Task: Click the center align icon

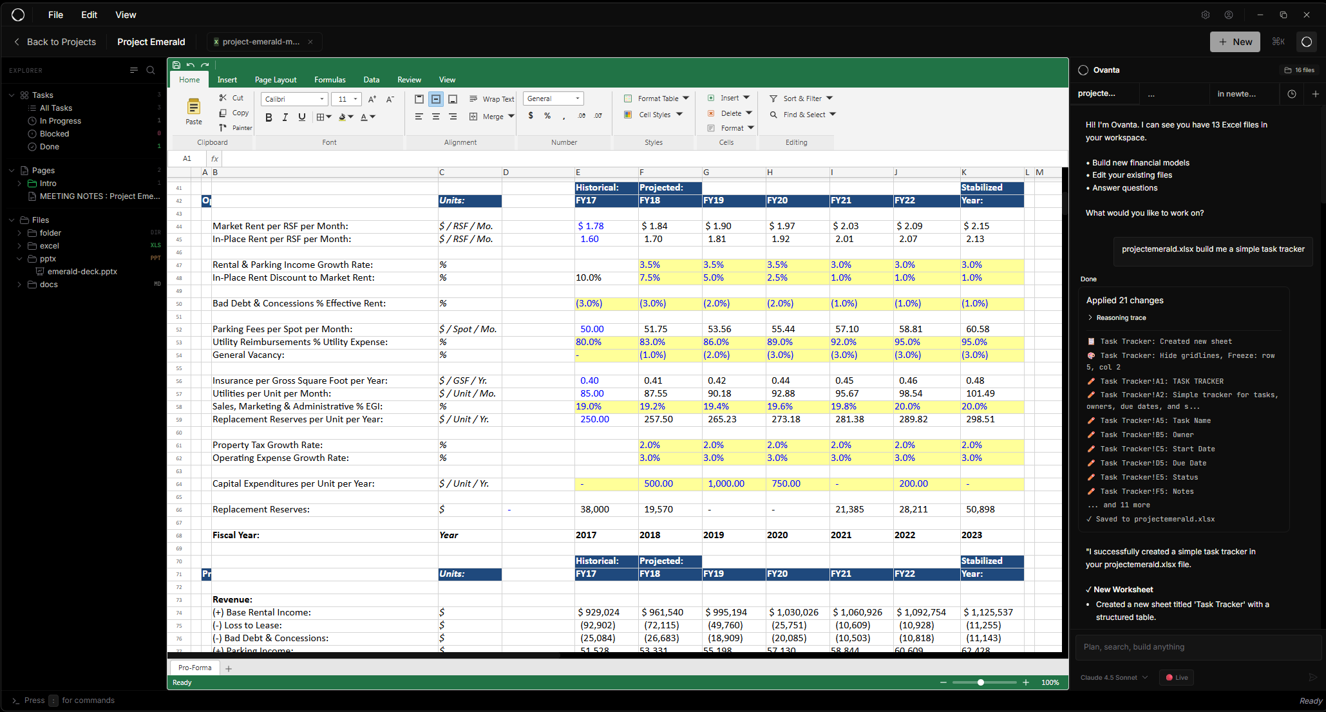Action: point(435,117)
